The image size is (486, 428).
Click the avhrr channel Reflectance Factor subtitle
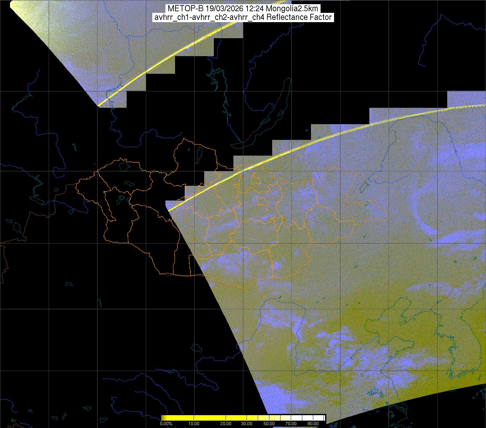[243, 17]
